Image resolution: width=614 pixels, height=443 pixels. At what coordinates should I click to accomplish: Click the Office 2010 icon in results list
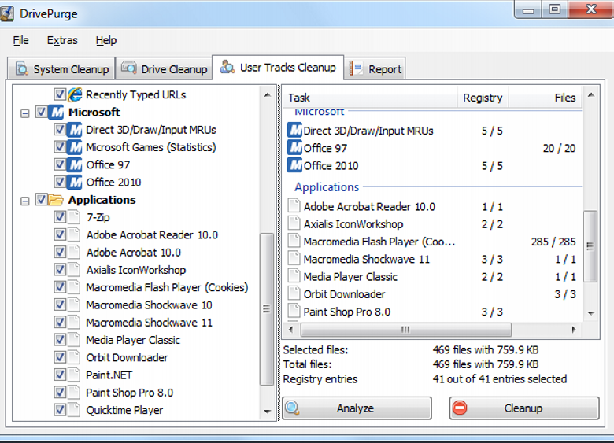[x=294, y=165]
